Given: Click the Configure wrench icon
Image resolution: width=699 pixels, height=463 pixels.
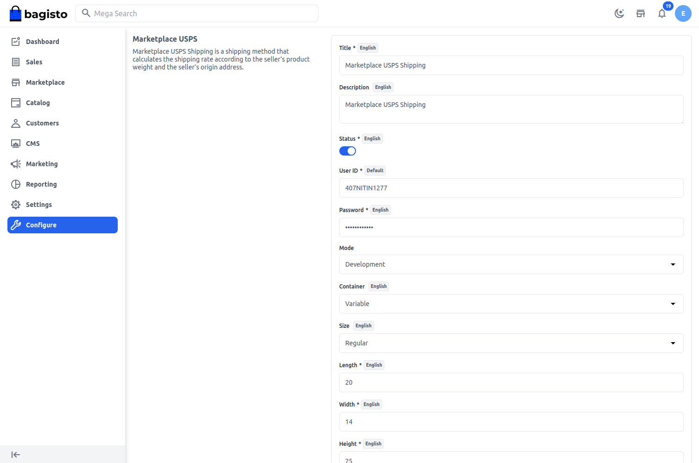Looking at the screenshot, I should 16,225.
